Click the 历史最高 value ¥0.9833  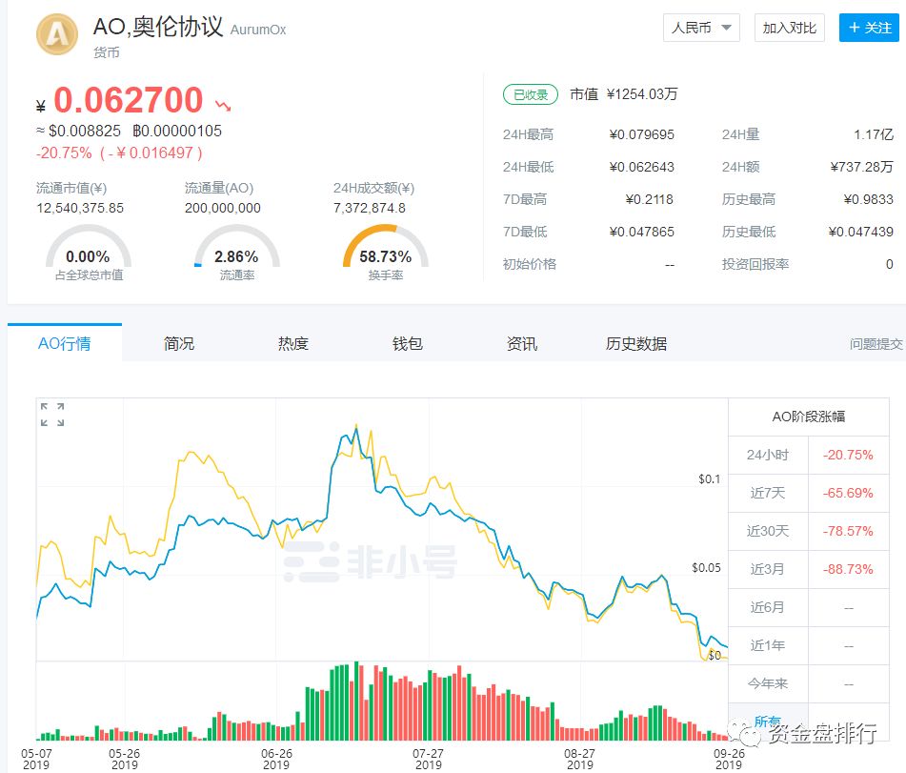coord(869,199)
